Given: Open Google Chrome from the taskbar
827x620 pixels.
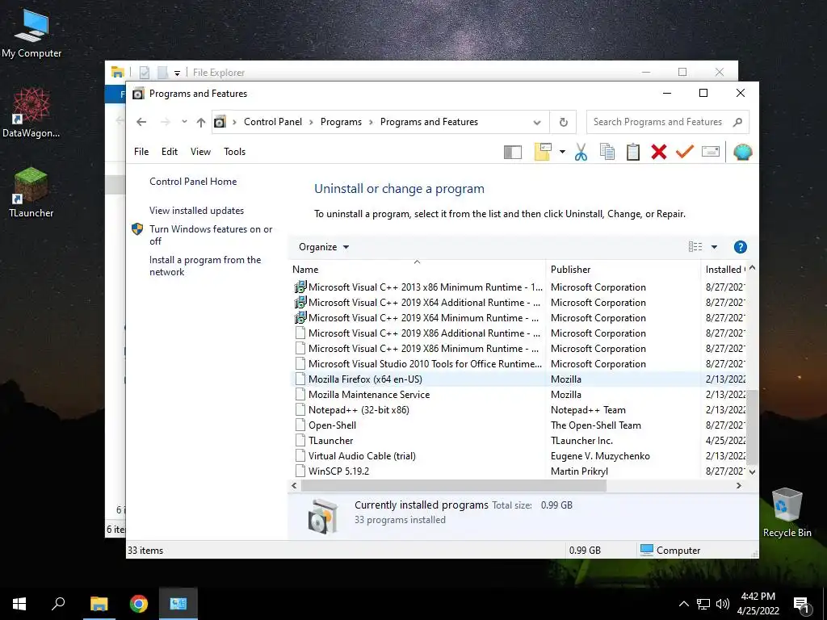Looking at the screenshot, I should click(139, 604).
